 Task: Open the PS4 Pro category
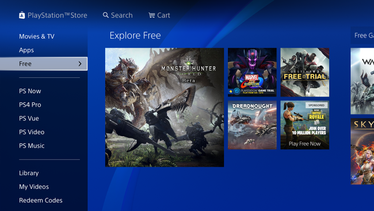coord(30,105)
